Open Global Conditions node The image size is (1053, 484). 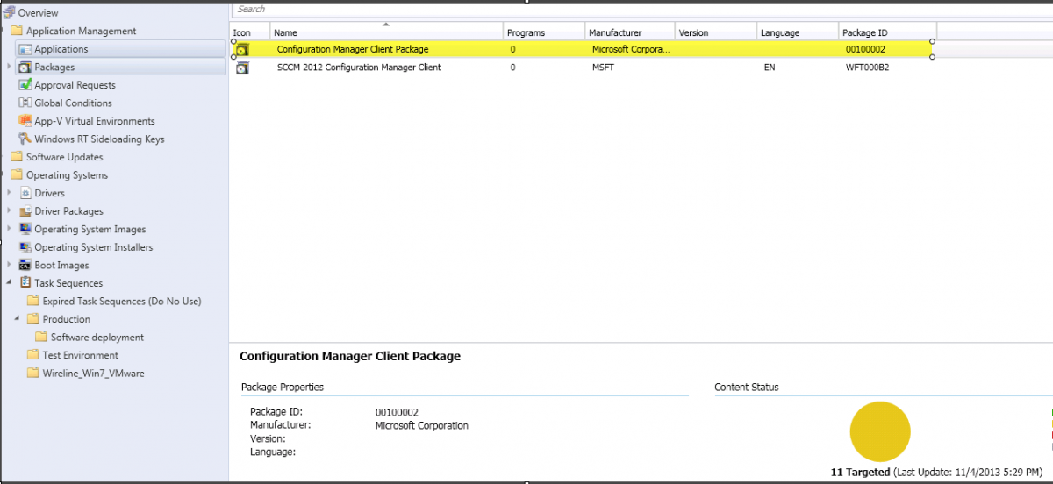[x=73, y=103]
